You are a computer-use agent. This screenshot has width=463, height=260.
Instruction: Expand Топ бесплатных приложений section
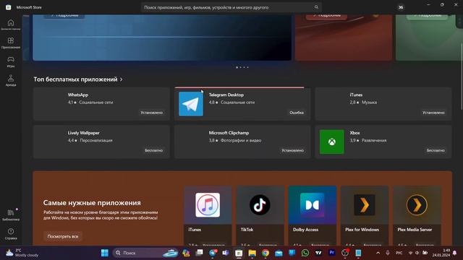pyautogui.click(x=78, y=79)
